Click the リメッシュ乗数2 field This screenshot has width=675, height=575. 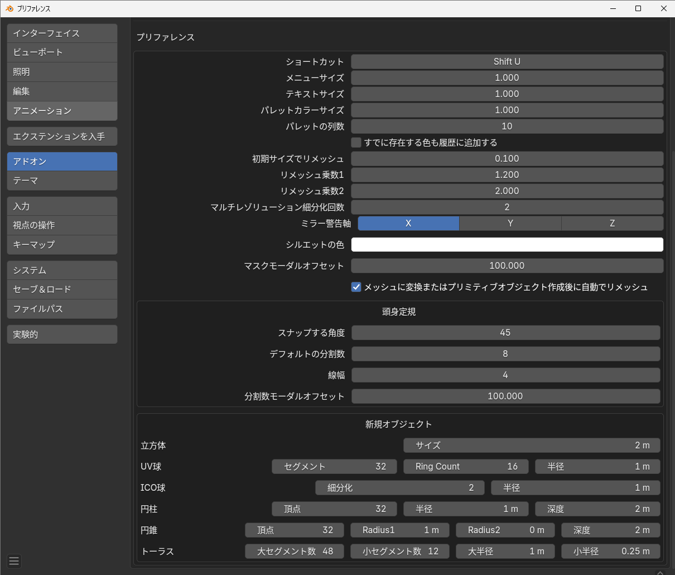coord(507,191)
